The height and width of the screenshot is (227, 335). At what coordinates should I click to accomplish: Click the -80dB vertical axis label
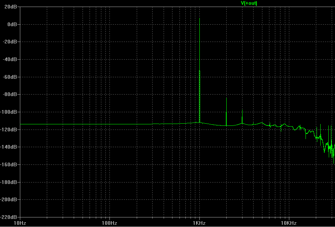(x=10, y=94)
